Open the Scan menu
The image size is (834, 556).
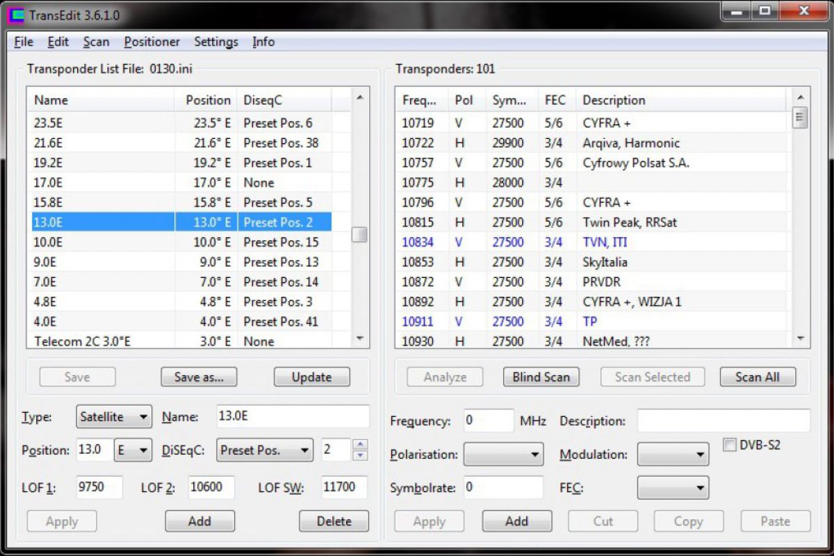96,42
